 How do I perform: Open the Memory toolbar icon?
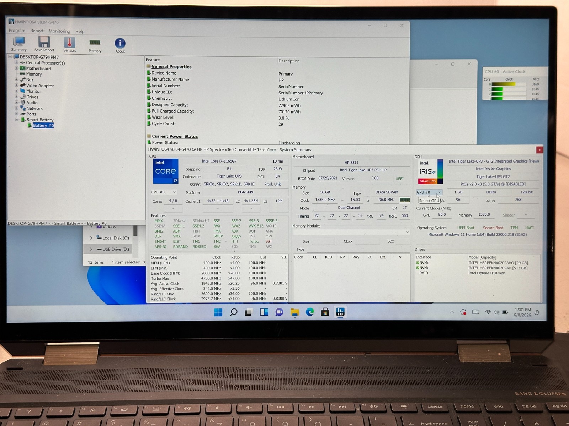point(95,45)
